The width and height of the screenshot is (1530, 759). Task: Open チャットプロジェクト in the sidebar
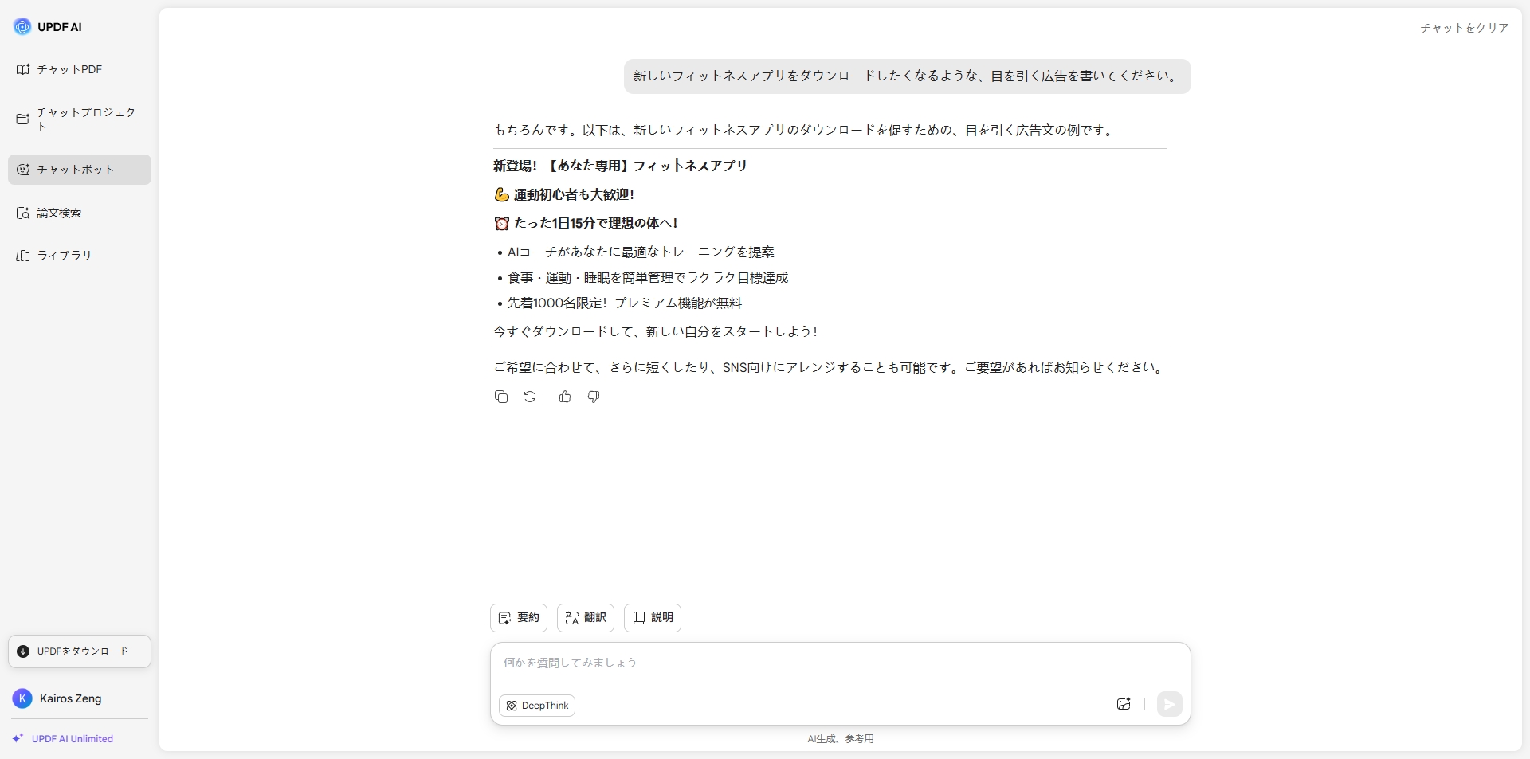coord(80,119)
